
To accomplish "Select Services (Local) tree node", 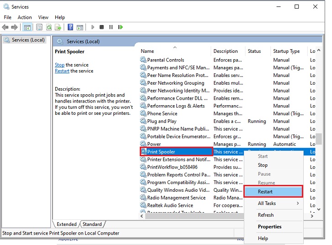I will (x=25, y=40).
